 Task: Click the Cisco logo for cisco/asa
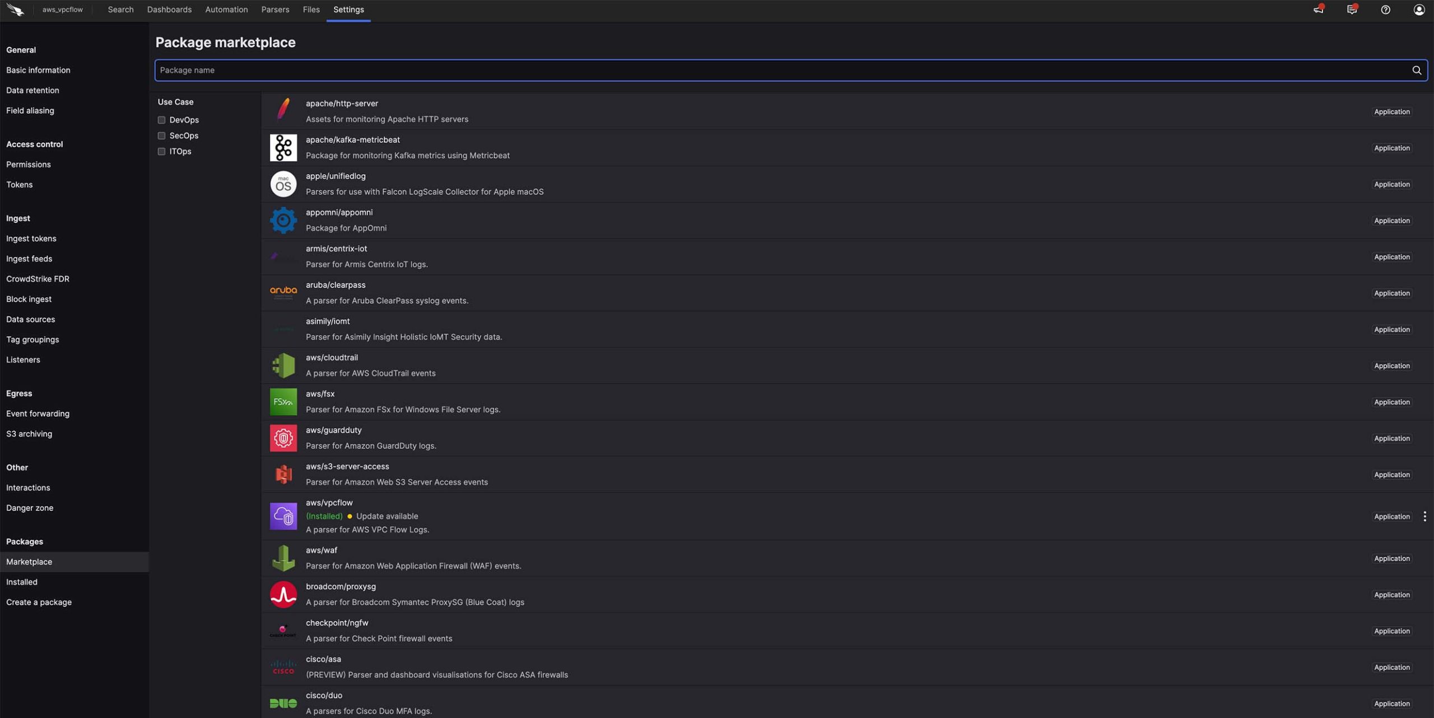283,667
